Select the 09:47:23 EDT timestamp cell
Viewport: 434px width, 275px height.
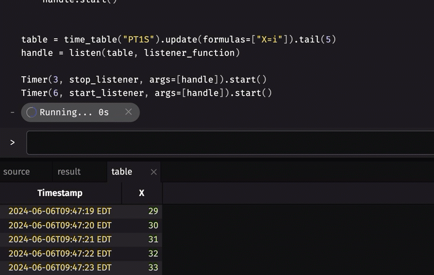pyautogui.click(x=60, y=268)
